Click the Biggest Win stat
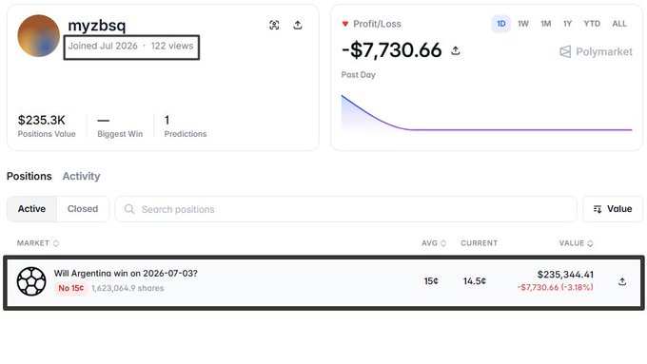Viewport: 647px width, 364px height. pos(120,125)
